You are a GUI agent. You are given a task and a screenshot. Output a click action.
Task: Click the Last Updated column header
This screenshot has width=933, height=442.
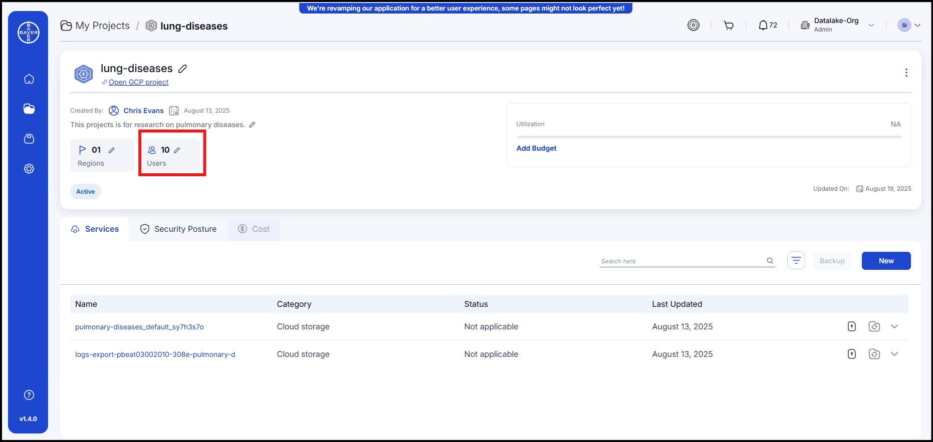(677, 304)
